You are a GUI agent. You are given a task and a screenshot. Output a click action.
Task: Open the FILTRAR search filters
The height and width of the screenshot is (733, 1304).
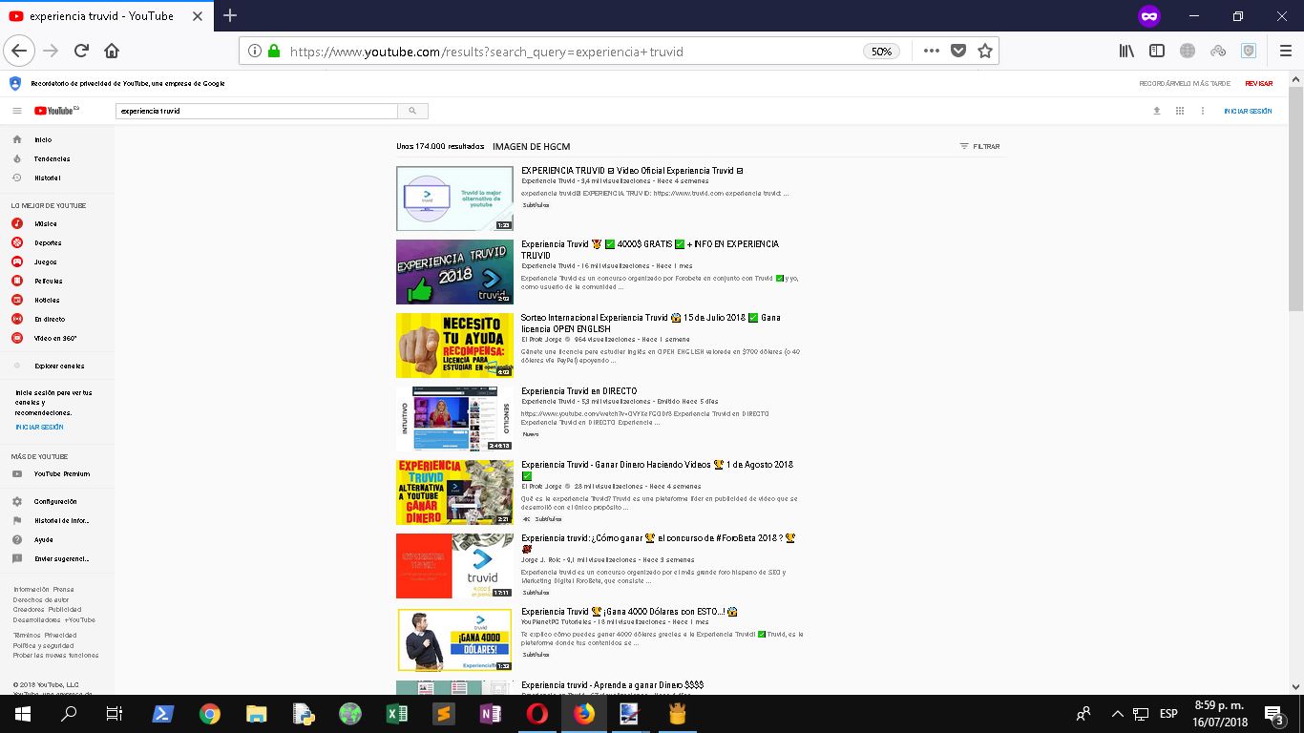980,147
